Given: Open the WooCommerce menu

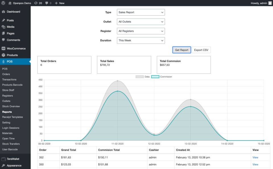Looking at the screenshot, I should click(16, 49).
